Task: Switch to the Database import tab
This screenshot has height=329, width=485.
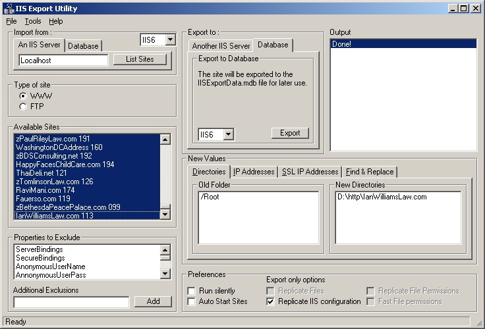Action: coord(83,45)
